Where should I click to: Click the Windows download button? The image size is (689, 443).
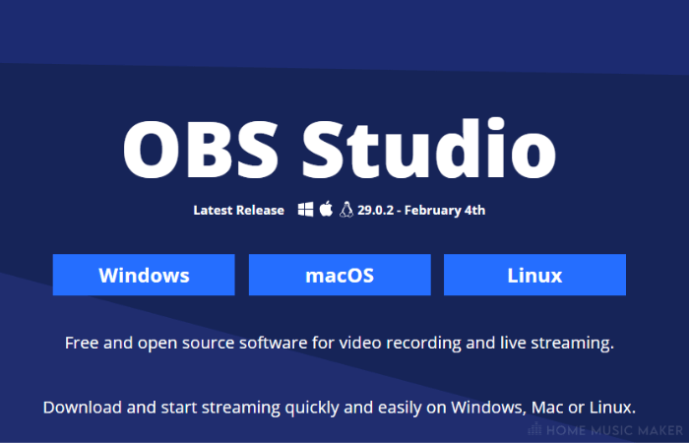coord(144,275)
